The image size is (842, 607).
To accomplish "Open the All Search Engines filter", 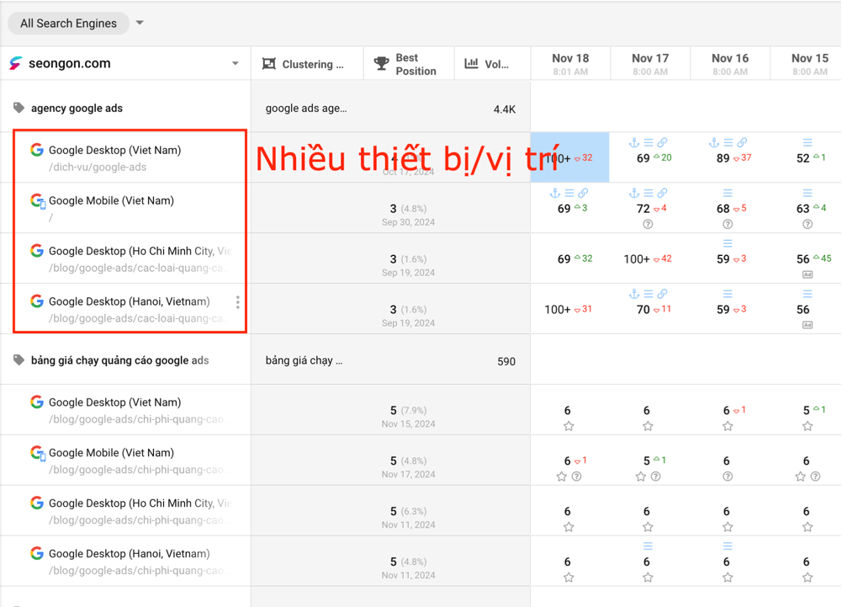I will tap(68, 23).
